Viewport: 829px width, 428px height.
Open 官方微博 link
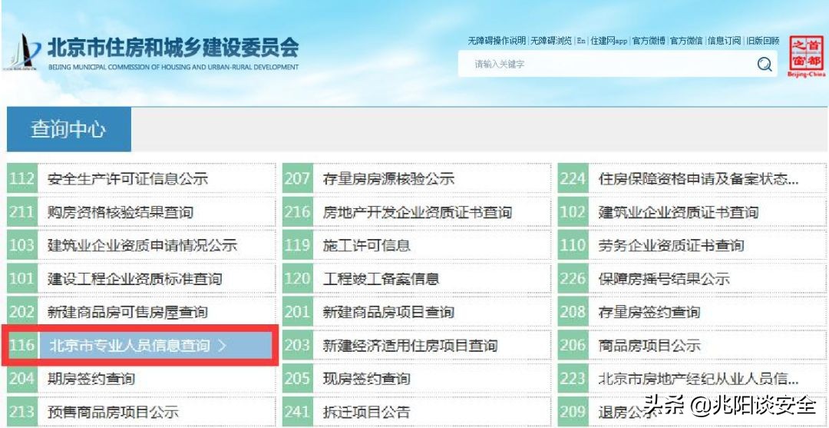[649, 41]
